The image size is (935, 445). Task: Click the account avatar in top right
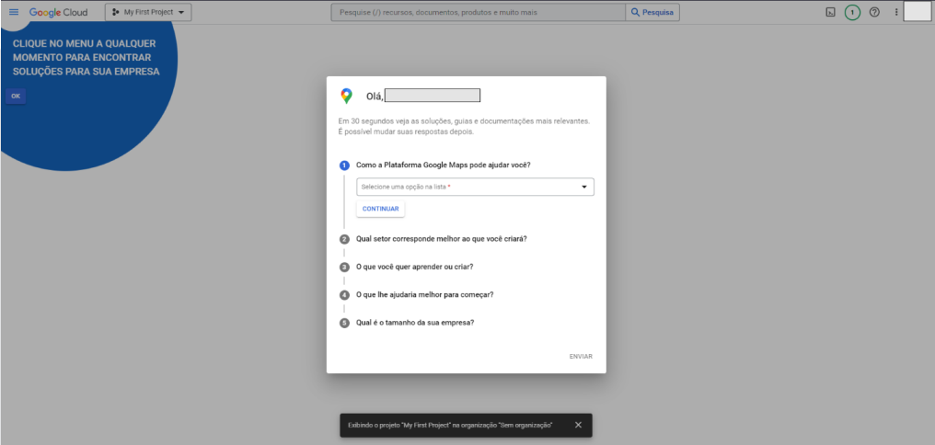(918, 12)
